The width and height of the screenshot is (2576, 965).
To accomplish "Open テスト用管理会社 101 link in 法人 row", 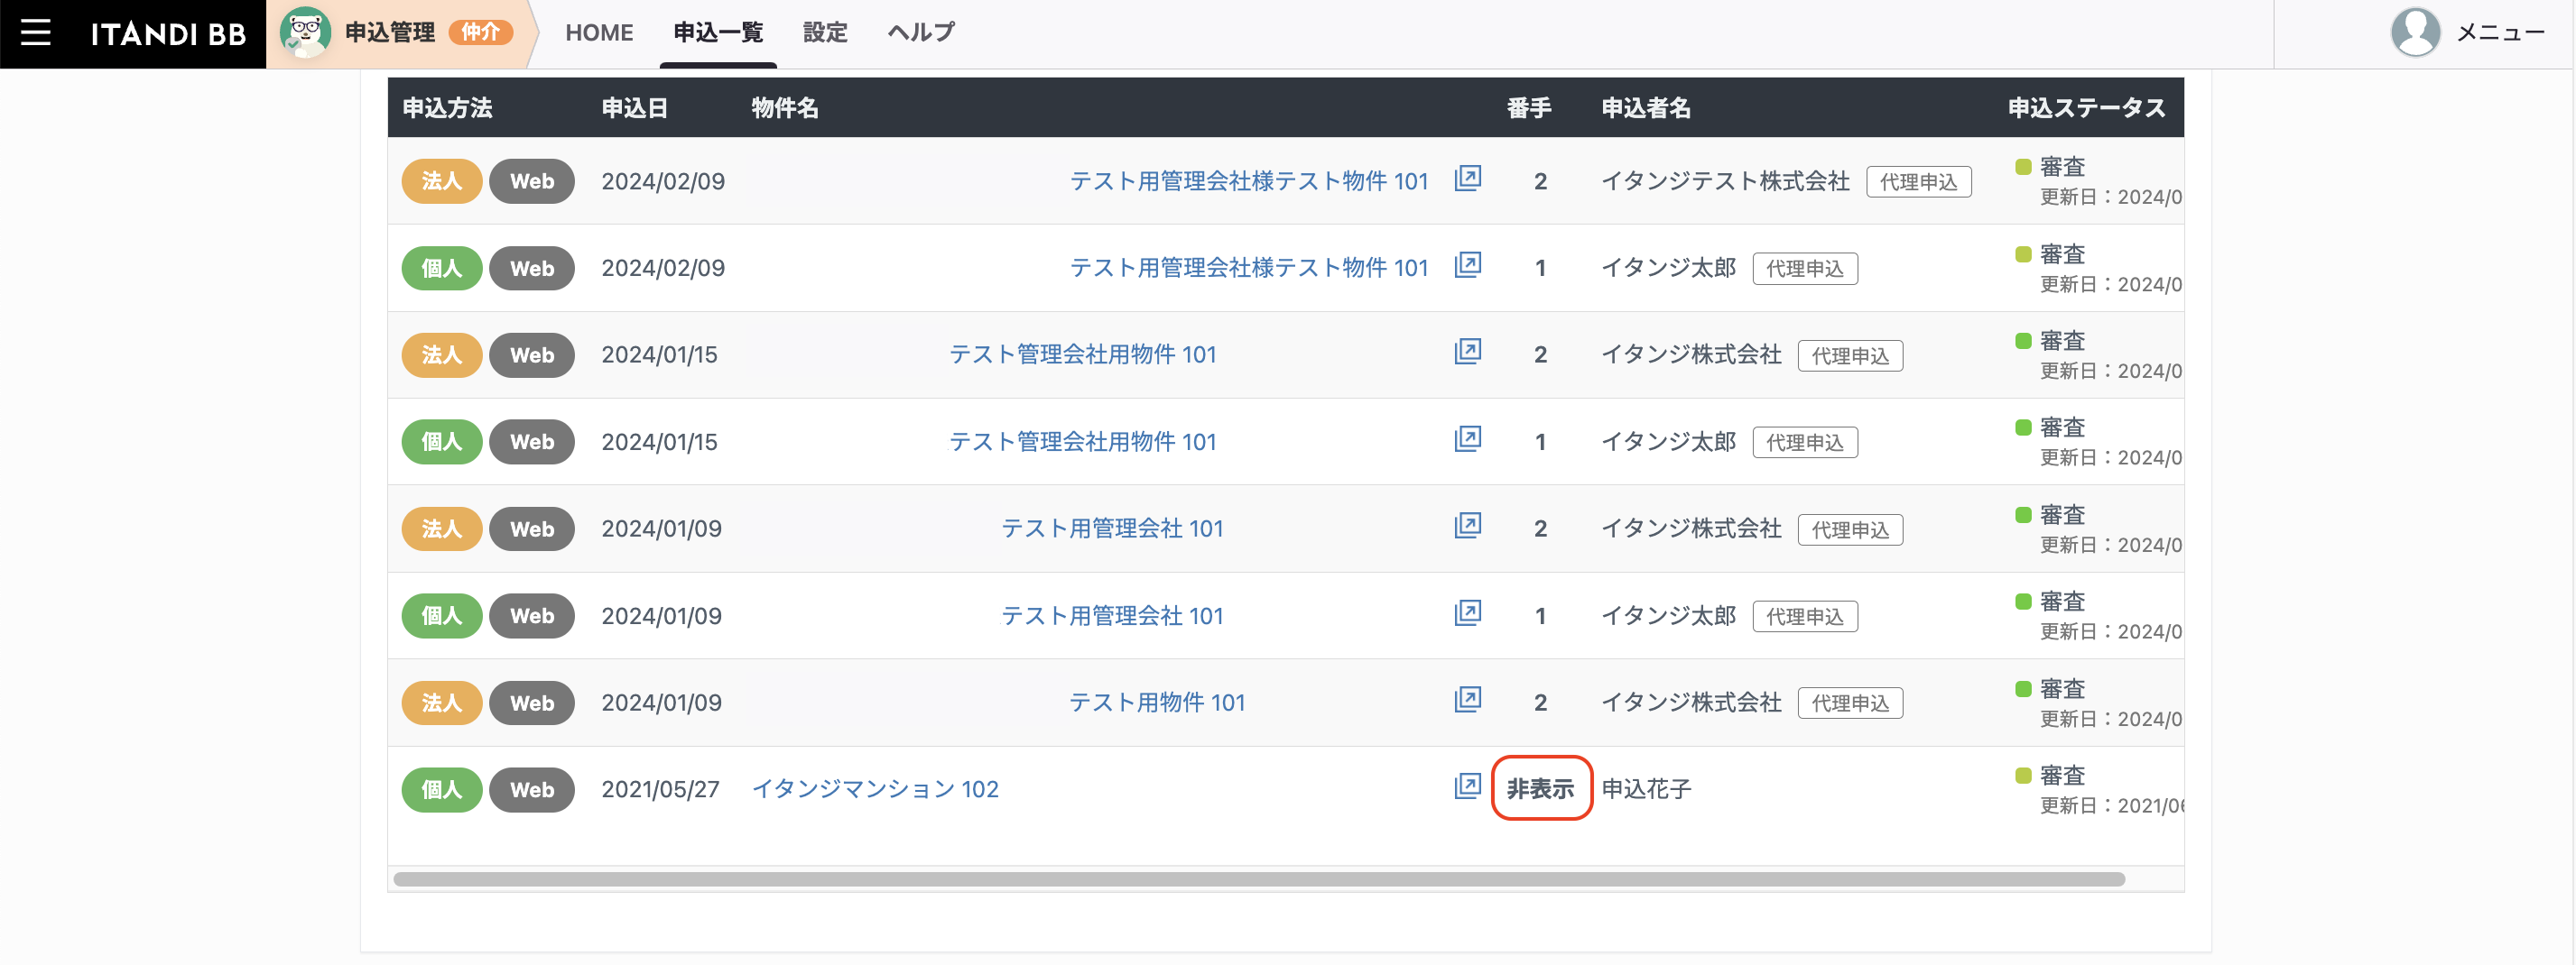I will point(1112,528).
